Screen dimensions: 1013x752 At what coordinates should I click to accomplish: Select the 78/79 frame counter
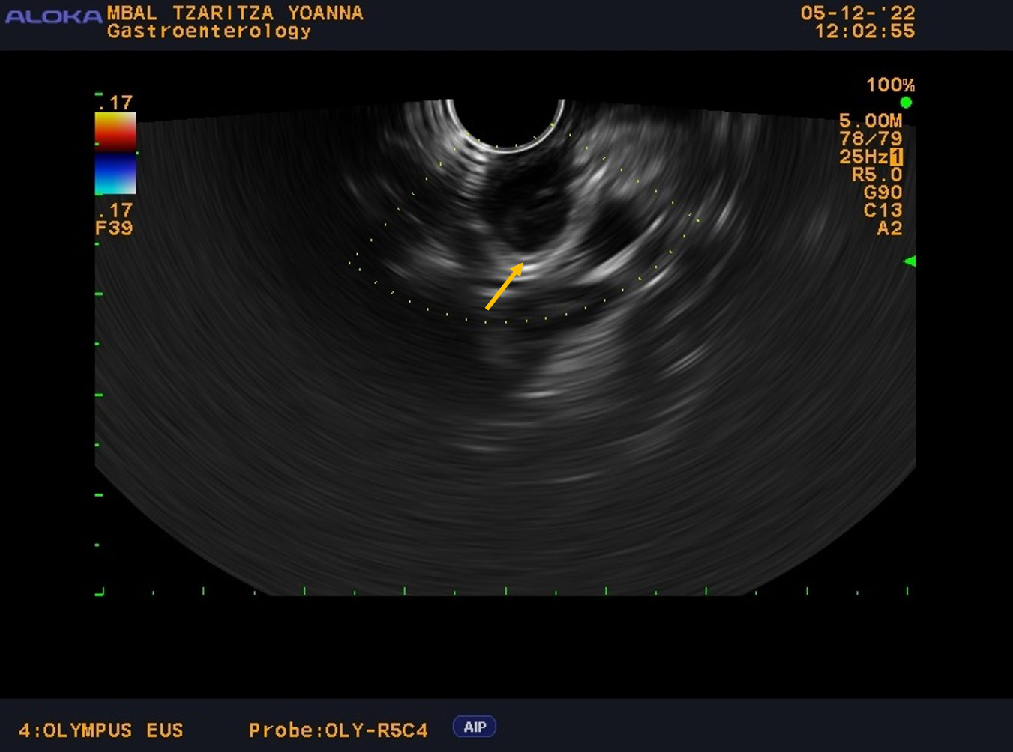tap(870, 139)
